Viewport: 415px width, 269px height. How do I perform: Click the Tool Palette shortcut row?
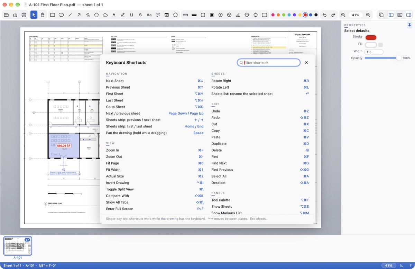click(260, 200)
